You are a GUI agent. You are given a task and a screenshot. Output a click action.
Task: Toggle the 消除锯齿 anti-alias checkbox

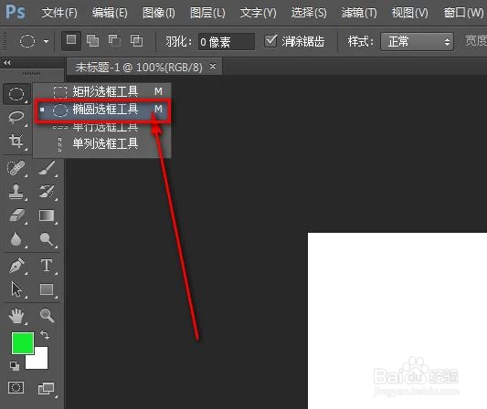point(270,41)
